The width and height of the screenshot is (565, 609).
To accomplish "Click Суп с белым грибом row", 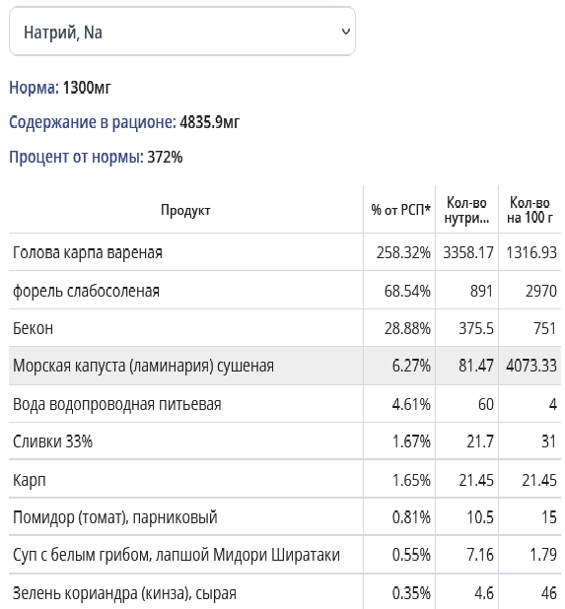I will coord(285,555).
